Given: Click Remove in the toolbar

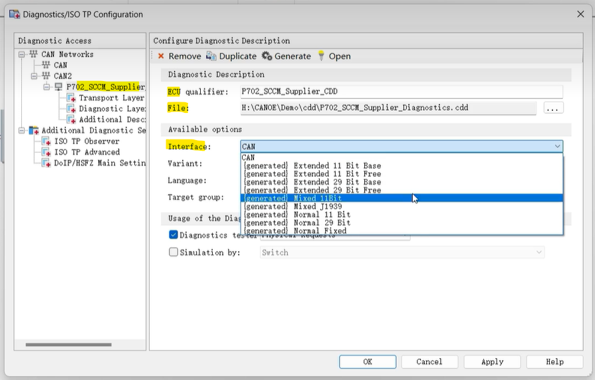Looking at the screenshot, I should coord(179,56).
